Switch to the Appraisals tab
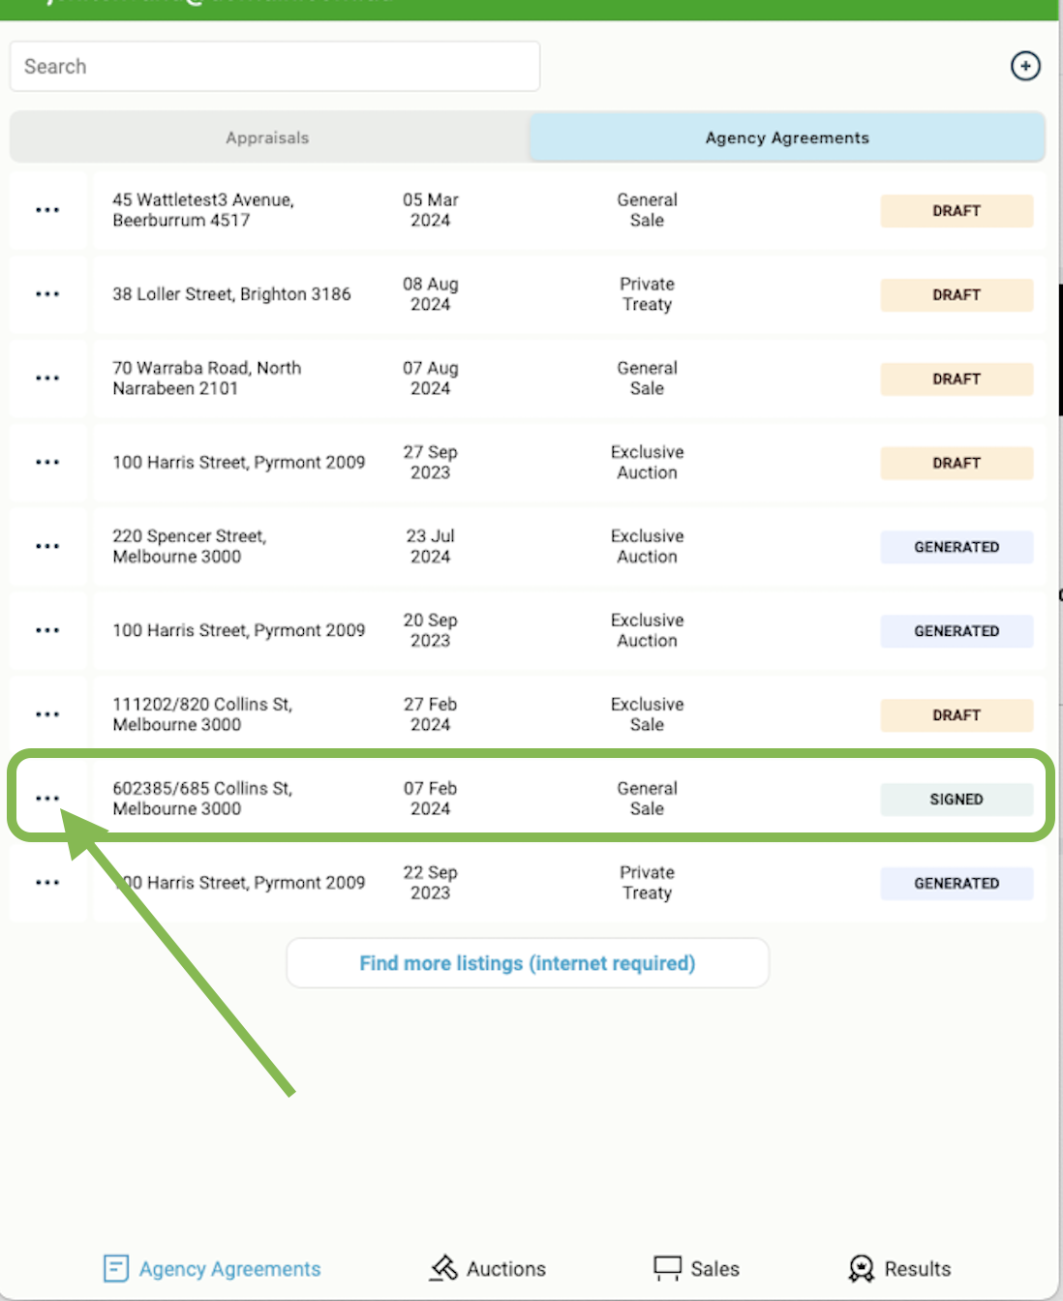 coord(268,137)
